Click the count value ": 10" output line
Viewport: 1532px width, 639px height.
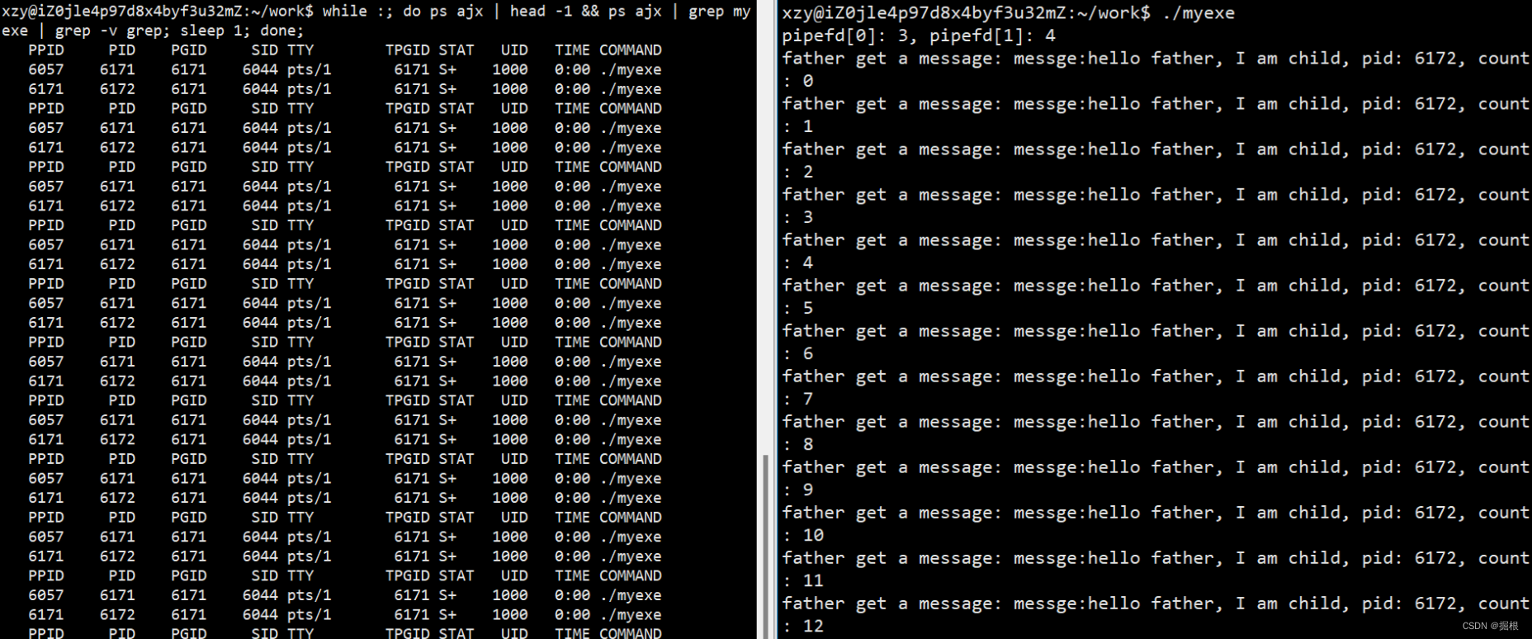803,535
